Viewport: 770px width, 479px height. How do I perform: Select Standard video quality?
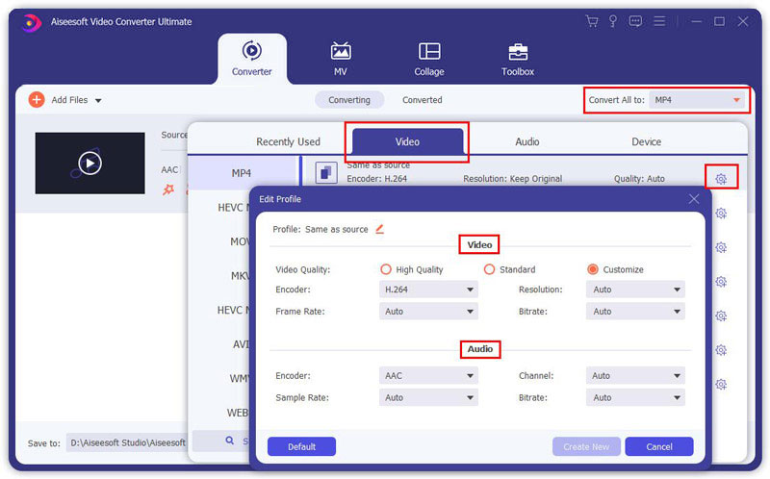click(x=489, y=269)
